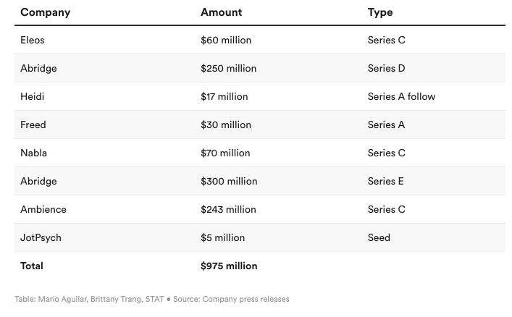Select the Series D type cell

[386, 68]
